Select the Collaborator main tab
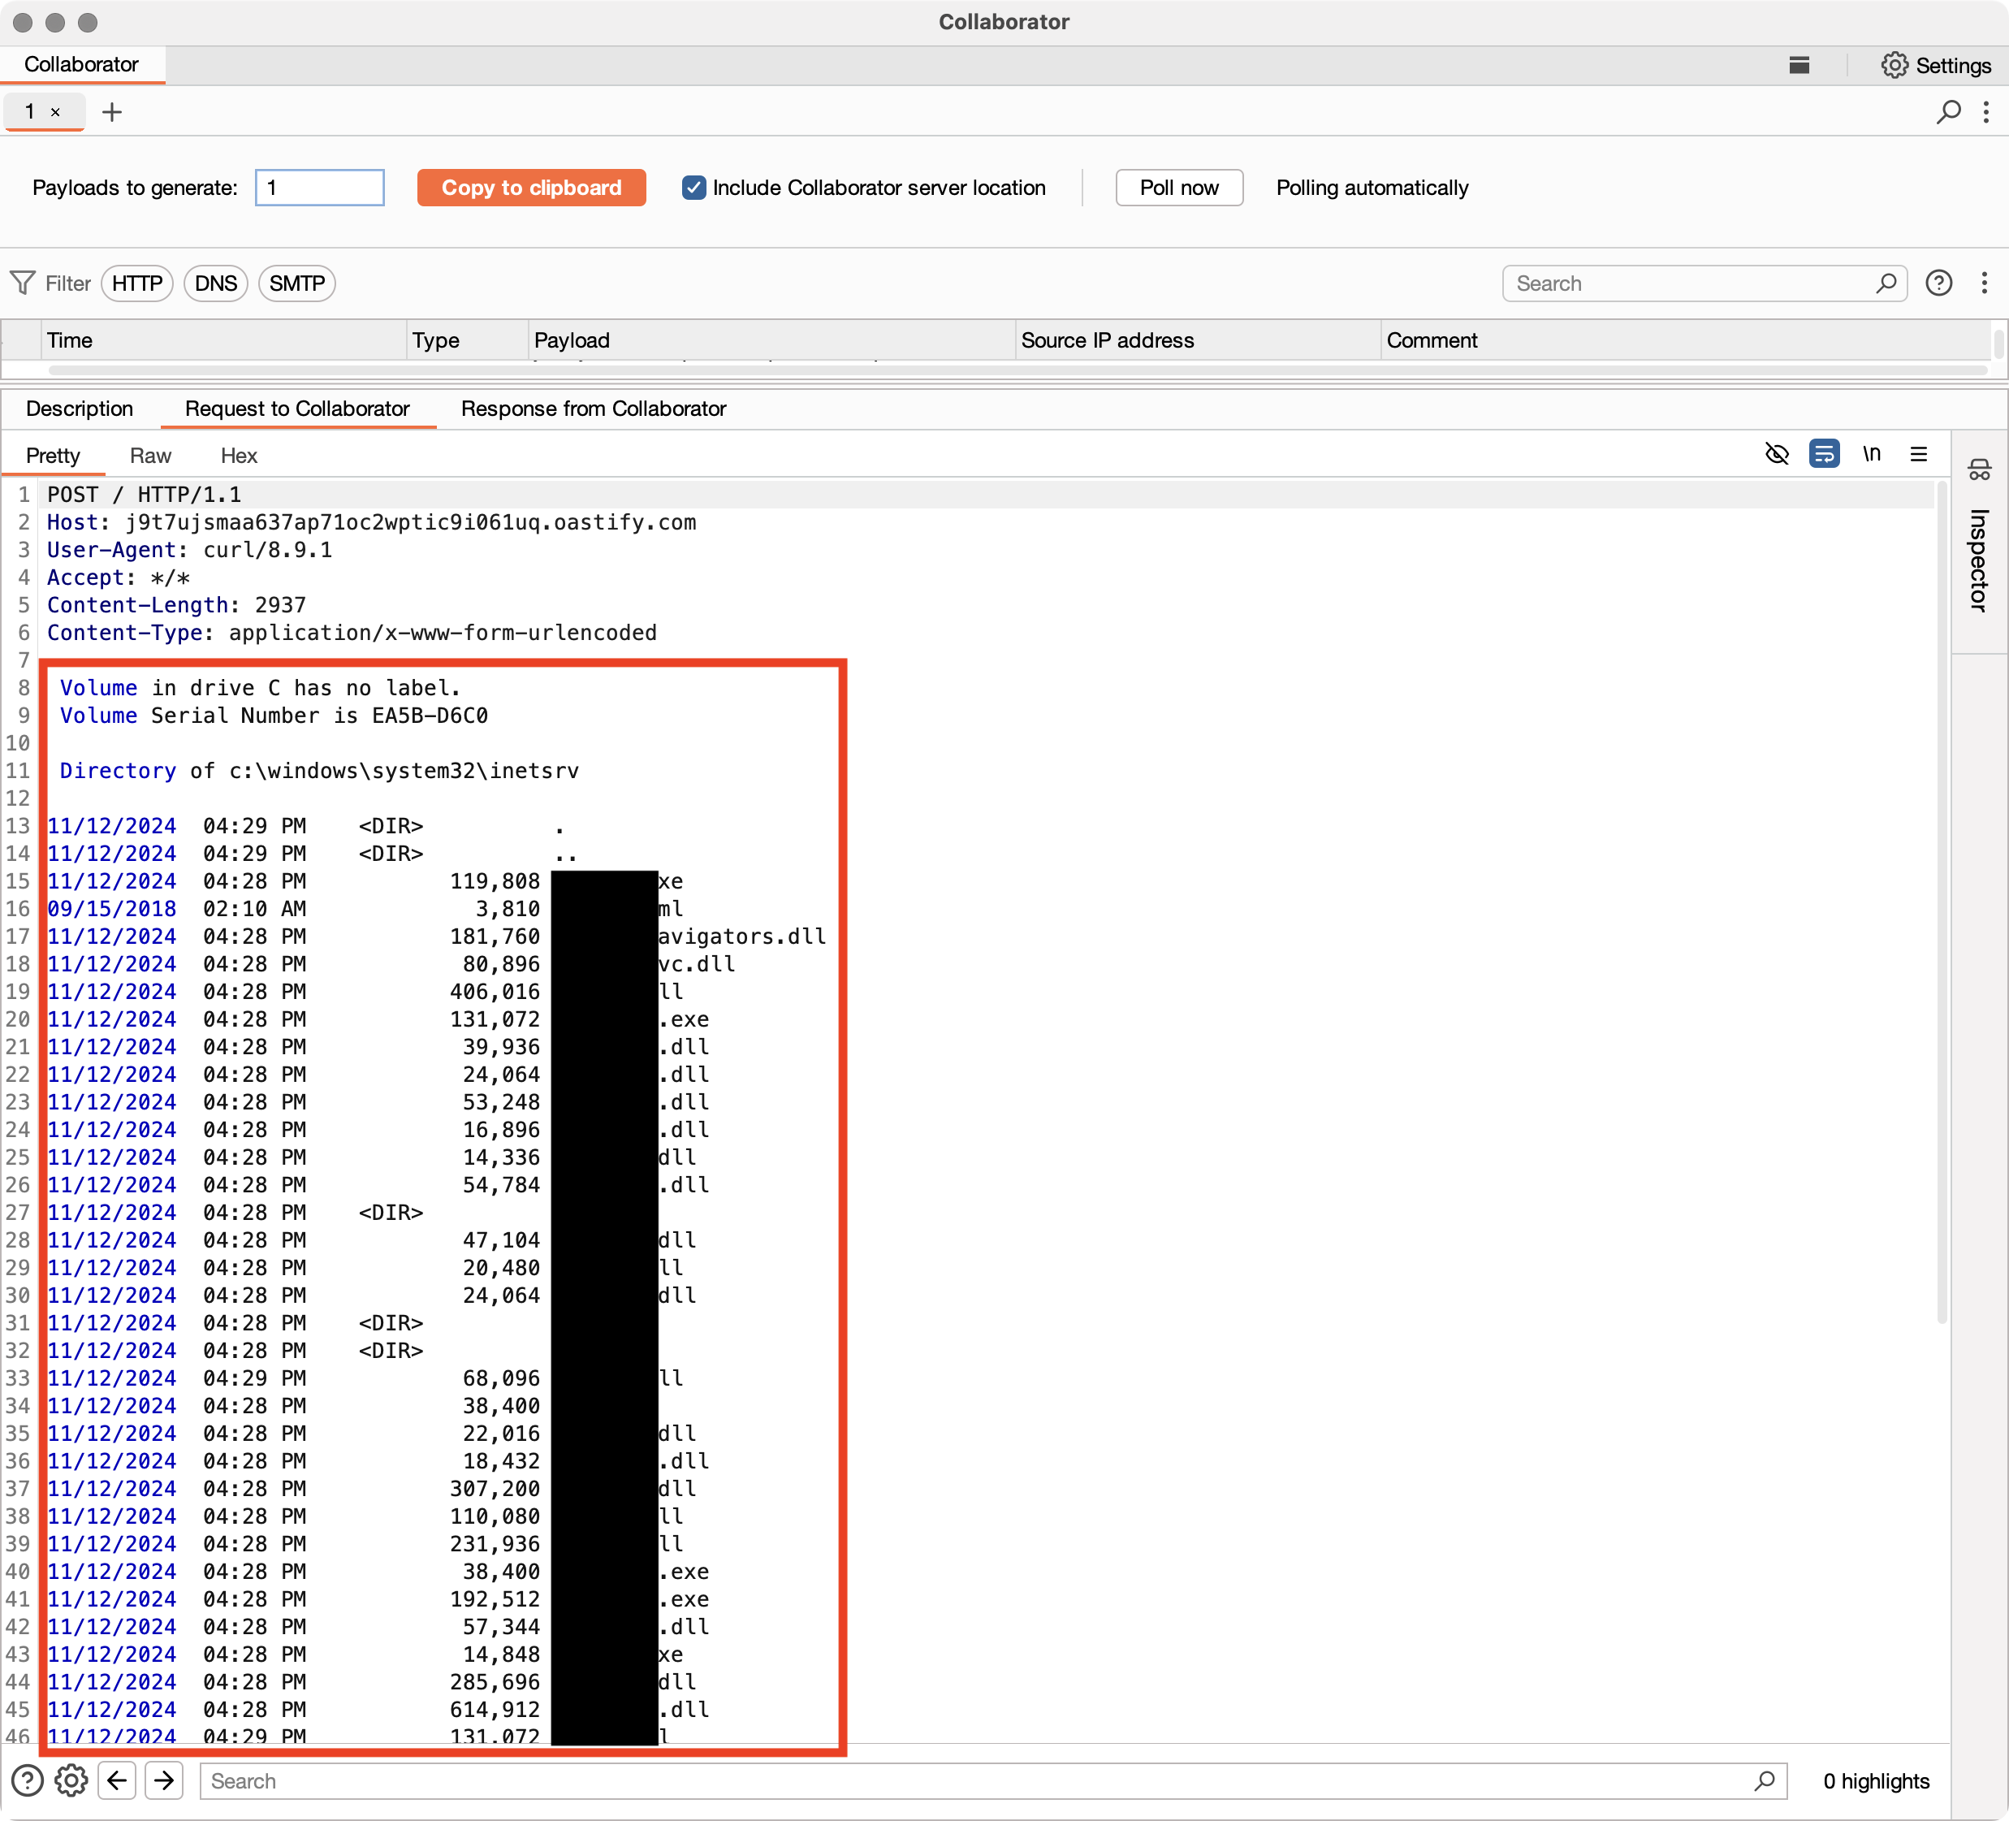Screen dimensions: 2009x1821 pos(82,65)
